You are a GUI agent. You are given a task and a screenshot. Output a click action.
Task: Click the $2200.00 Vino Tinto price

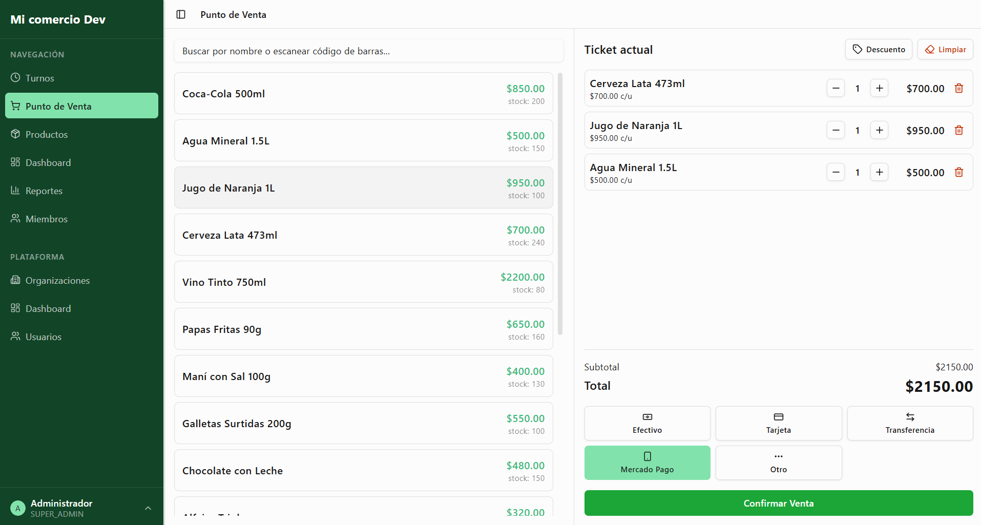pyautogui.click(x=523, y=277)
